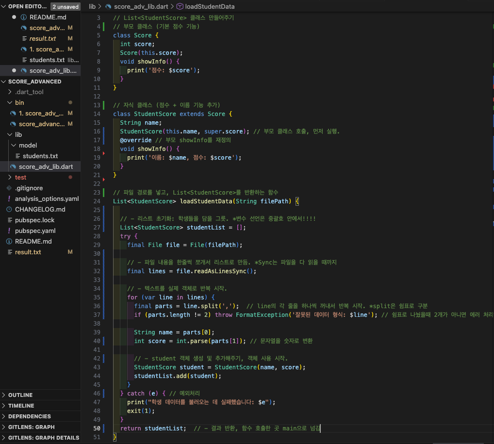Open README.md from Open Editors list

(x=48, y=17)
